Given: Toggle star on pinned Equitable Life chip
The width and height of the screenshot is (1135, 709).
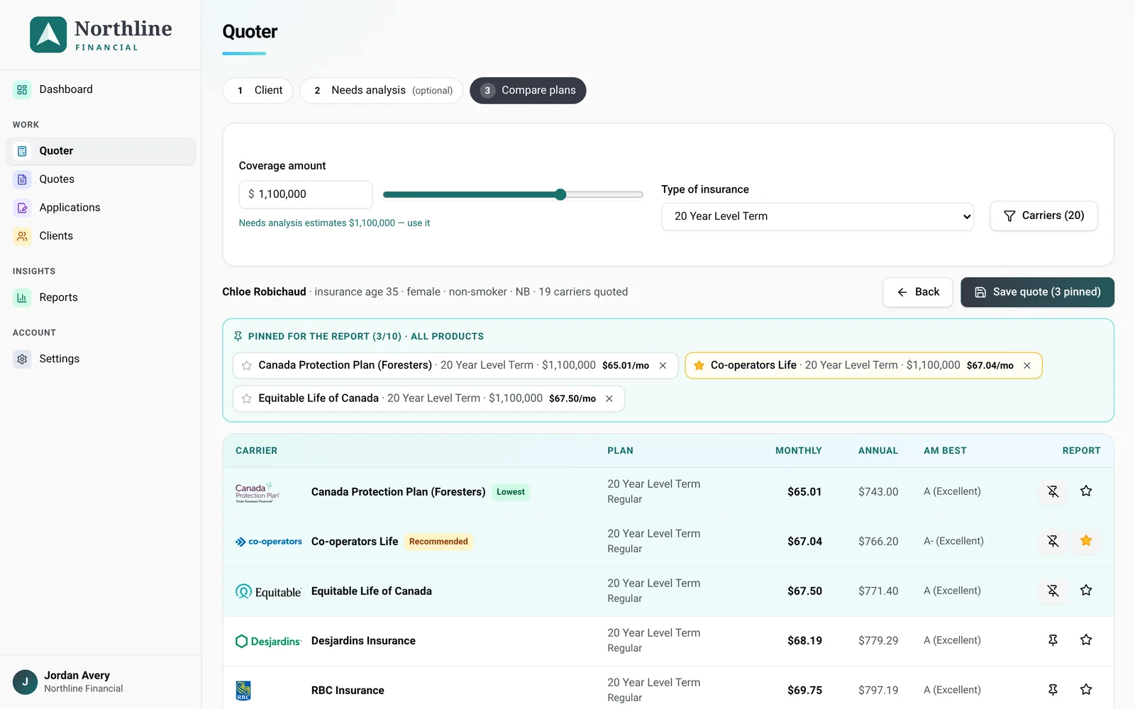Looking at the screenshot, I should click(247, 399).
